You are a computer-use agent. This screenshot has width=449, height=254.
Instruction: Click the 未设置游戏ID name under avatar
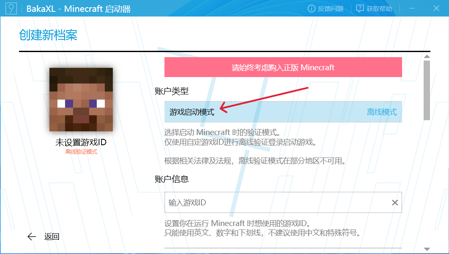click(81, 143)
